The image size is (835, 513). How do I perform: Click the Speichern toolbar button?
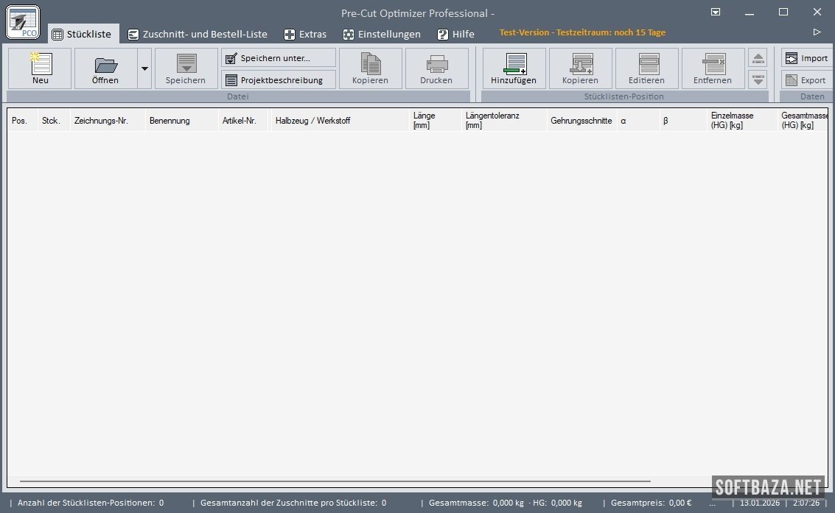186,68
